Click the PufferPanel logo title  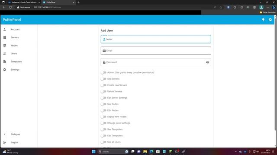[12, 20]
